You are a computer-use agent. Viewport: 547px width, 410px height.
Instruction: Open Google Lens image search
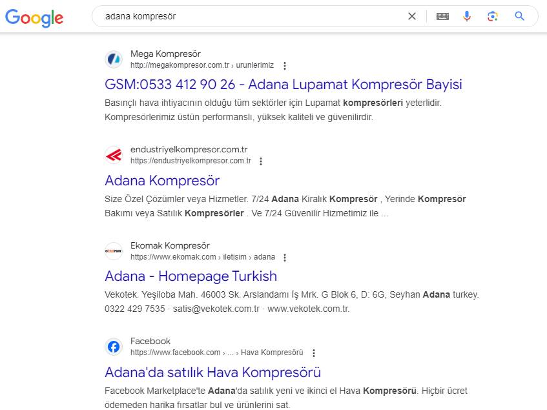(493, 16)
